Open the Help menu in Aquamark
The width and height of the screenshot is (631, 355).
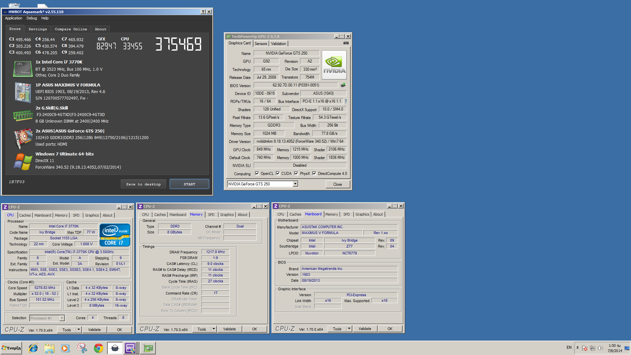click(x=45, y=18)
